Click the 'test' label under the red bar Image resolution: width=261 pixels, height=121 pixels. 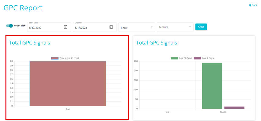point(68,109)
